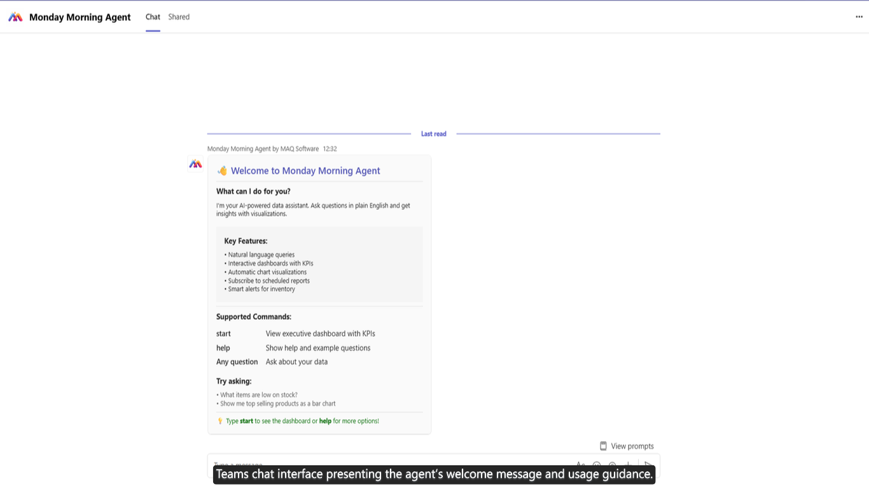The image size is (869, 488).
Task: Click the Monday Morning Agent logo in header
Action: [15, 17]
